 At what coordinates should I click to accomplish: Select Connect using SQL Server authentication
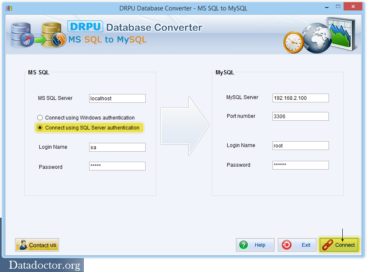tap(89, 127)
